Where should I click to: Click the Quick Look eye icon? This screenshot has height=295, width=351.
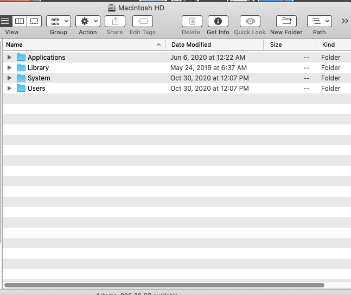(250, 21)
